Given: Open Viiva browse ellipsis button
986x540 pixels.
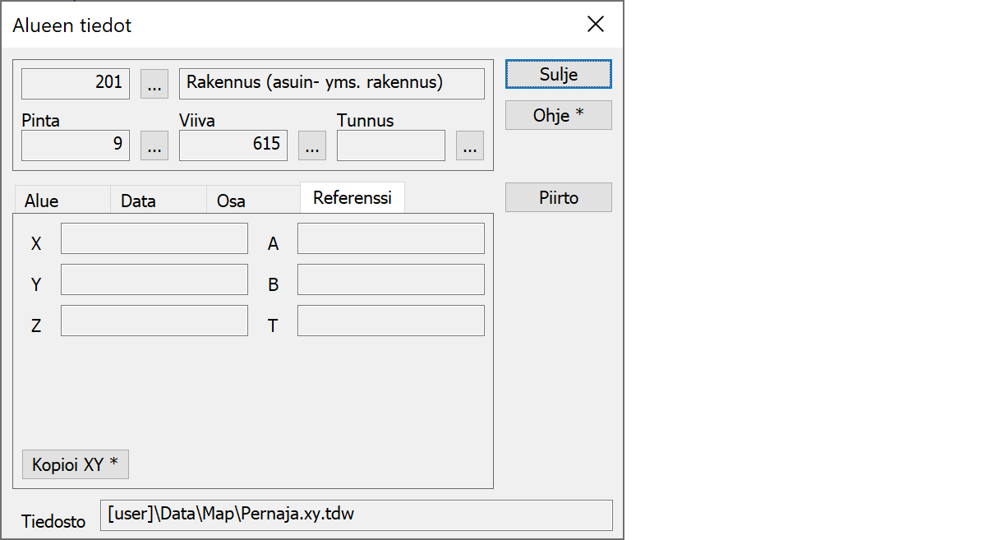Looking at the screenshot, I should 311,145.
